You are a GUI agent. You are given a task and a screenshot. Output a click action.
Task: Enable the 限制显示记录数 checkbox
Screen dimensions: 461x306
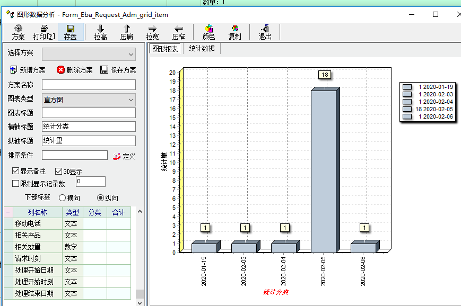pos(16,184)
